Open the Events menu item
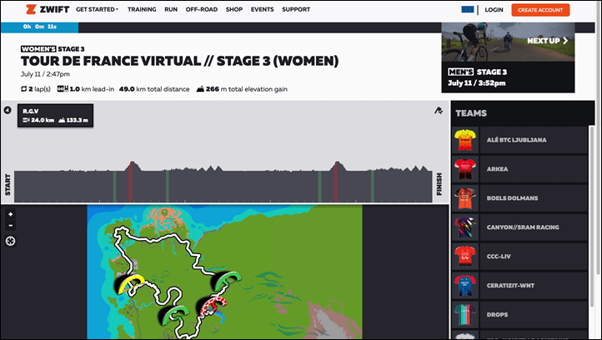Screen dimensions: 602x340 tap(262, 10)
